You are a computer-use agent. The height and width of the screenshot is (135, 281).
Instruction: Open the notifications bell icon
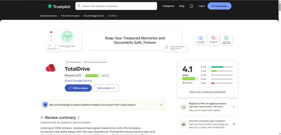pyautogui.click(x=191, y=6)
